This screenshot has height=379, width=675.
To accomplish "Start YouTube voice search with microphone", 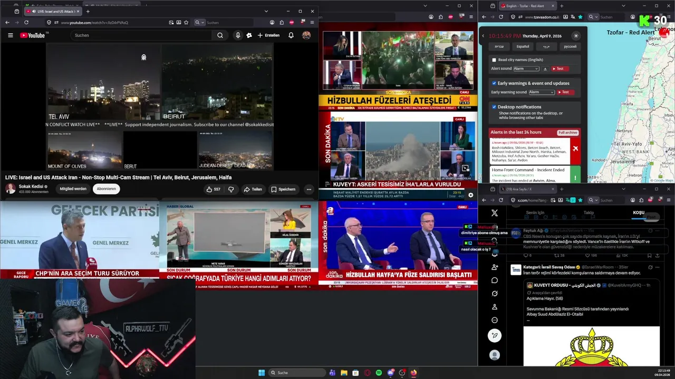I will [238, 35].
